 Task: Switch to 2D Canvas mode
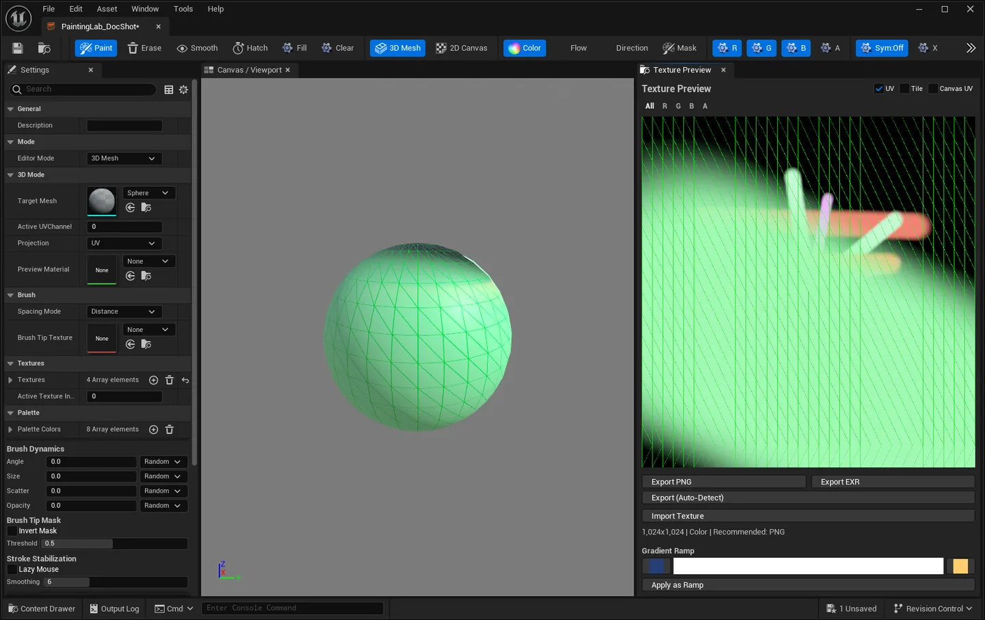tap(462, 48)
